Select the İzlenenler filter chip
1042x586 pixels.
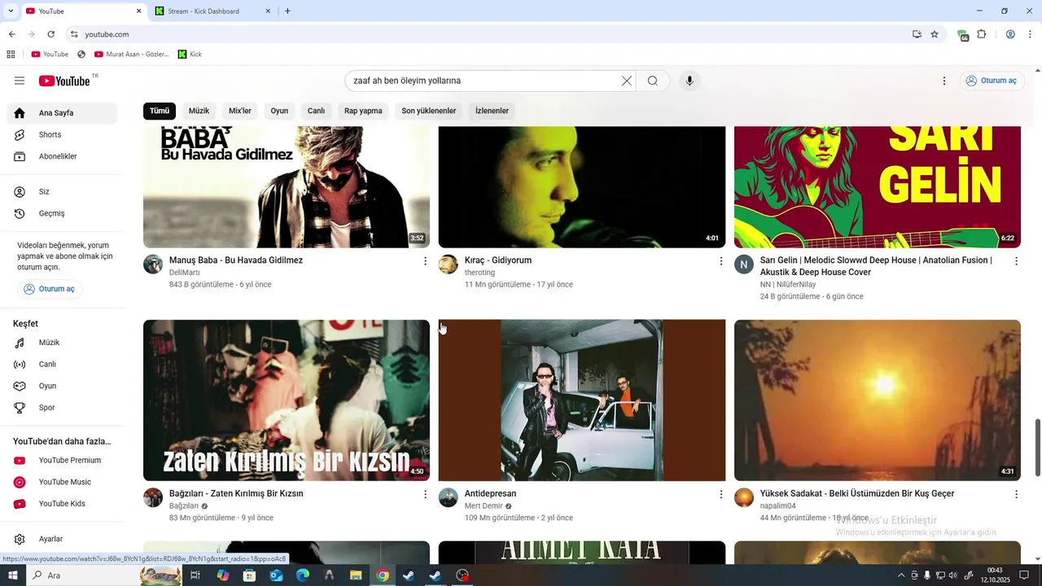click(x=492, y=111)
